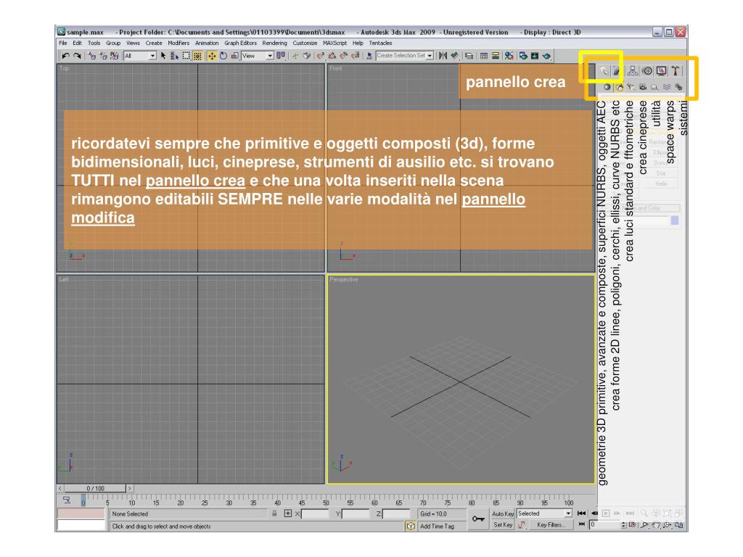Click the Select Object arrow tool
This screenshot has width=743, height=557.
click(x=163, y=55)
